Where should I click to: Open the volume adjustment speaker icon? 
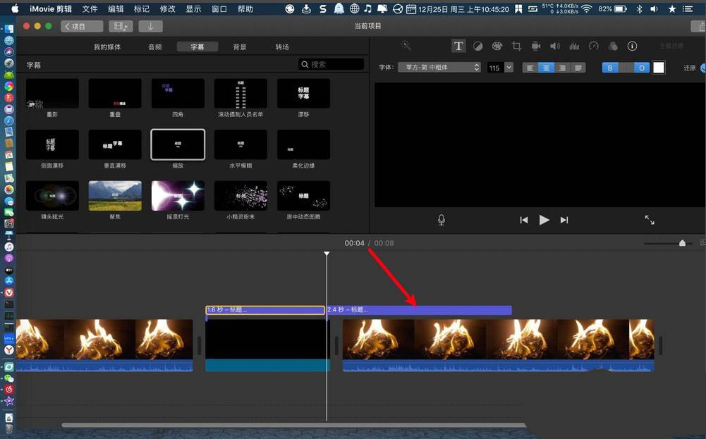(555, 46)
